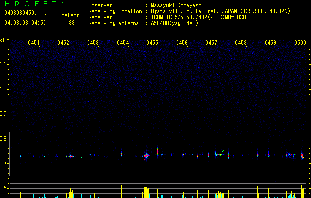Click the Receiving Location label
The width and height of the screenshot is (311, 198).
[115, 11]
